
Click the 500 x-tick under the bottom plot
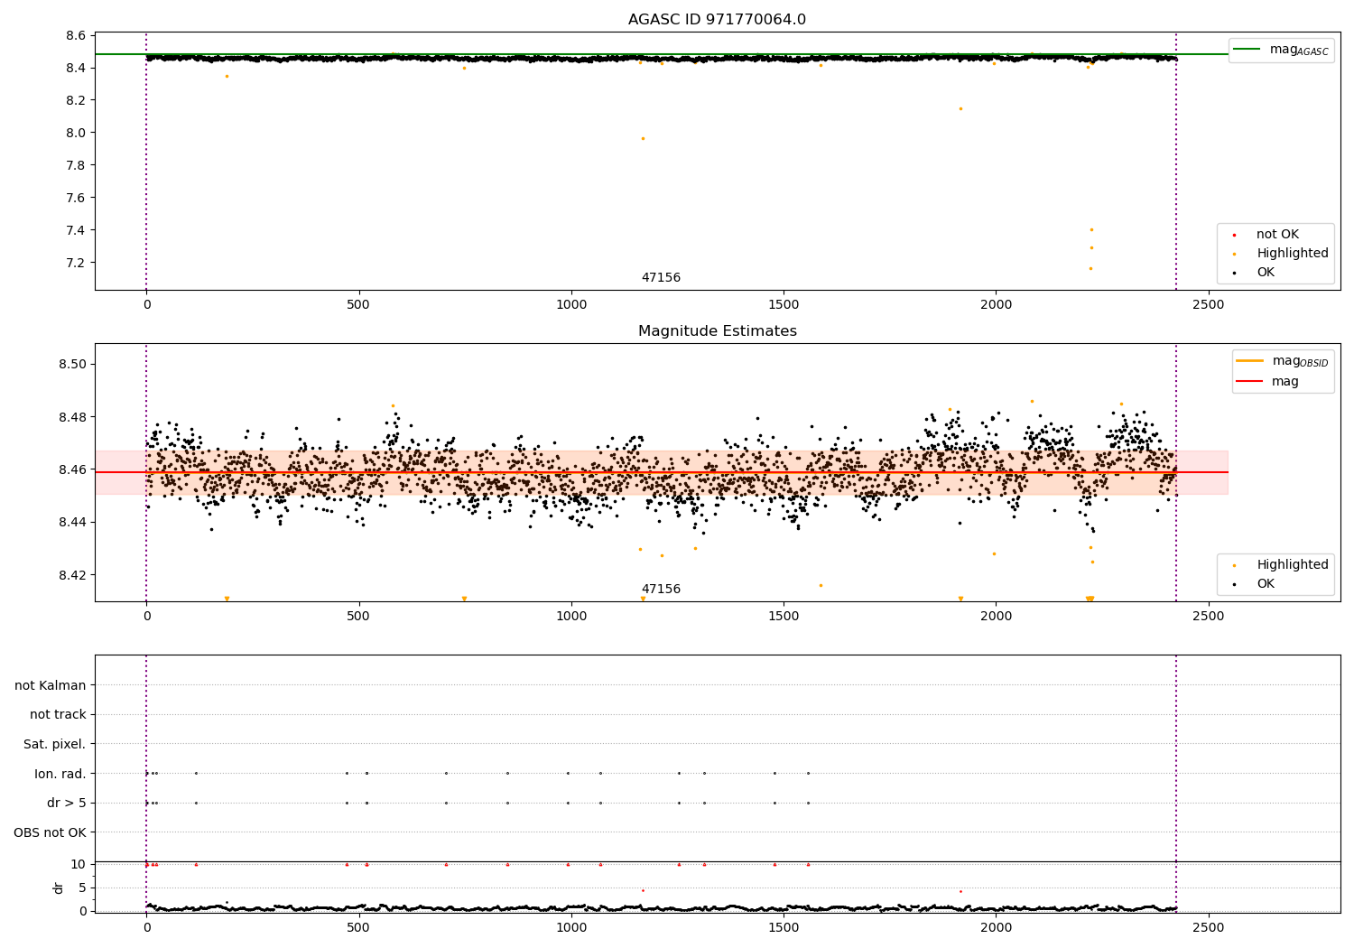click(x=359, y=927)
